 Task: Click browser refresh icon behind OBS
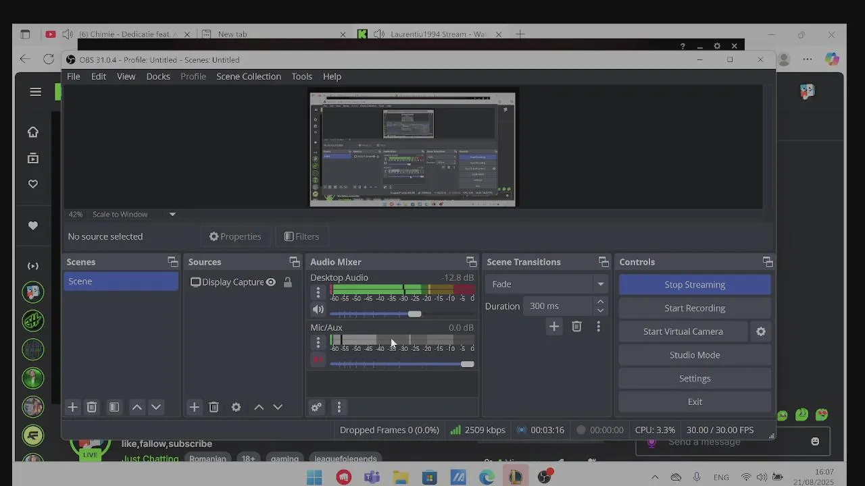(49, 59)
